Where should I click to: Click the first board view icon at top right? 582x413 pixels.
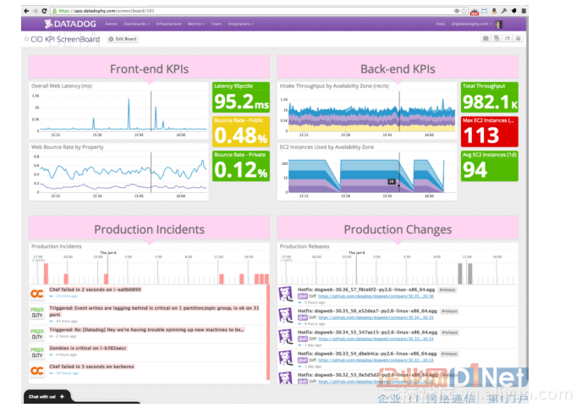pyautogui.click(x=486, y=38)
